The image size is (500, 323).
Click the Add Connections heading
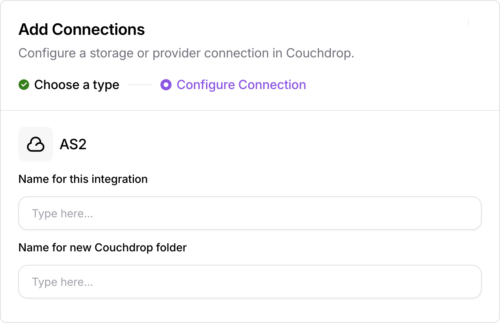coord(81,29)
